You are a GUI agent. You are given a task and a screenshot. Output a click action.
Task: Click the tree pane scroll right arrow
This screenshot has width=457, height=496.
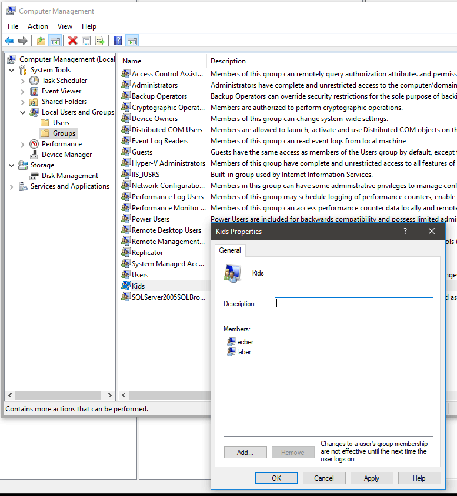[109, 395]
